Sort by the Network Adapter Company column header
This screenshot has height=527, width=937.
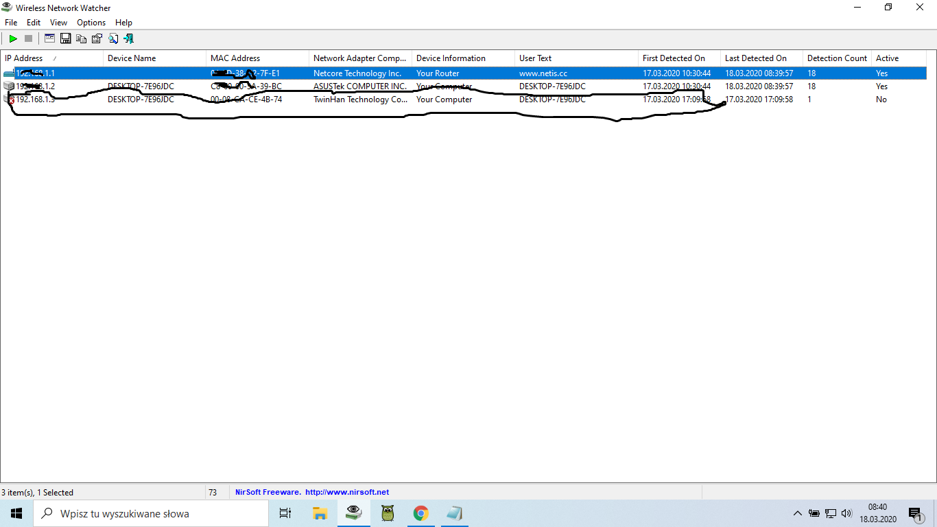pos(361,58)
